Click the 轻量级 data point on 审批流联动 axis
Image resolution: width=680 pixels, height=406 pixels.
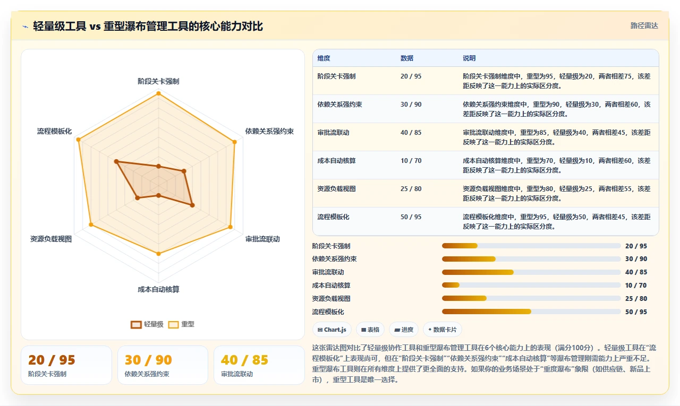pyautogui.click(x=192, y=205)
